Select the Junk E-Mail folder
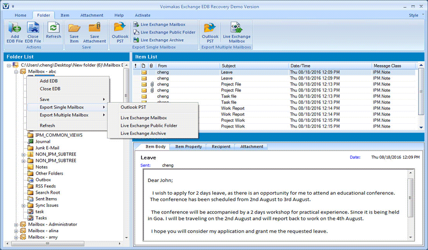 (47, 148)
